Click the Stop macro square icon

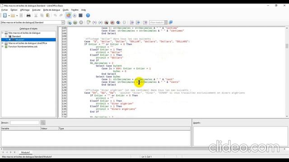[80, 15]
